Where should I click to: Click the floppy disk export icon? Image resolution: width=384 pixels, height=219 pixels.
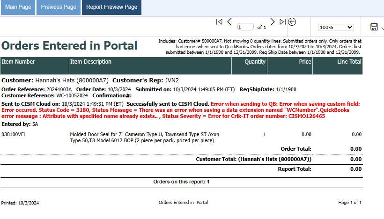[x=374, y=27]
